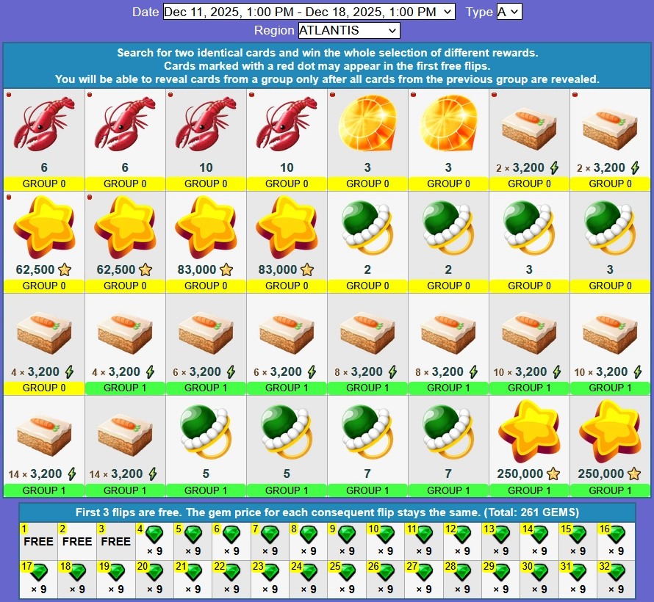This screenshot has width=654, height=602.
Task: Click the second carrot cake 10 × 3,200 card
Action: tap(610, 344)
